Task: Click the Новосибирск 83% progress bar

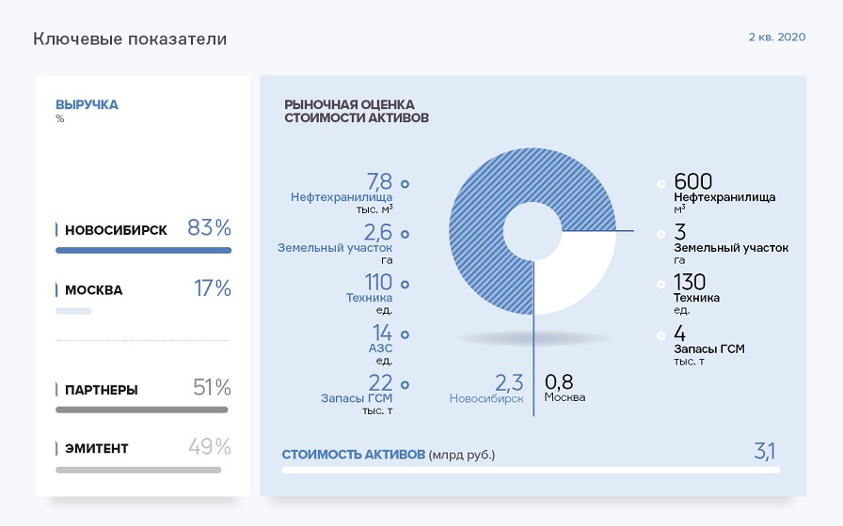Action: (143, 251)
